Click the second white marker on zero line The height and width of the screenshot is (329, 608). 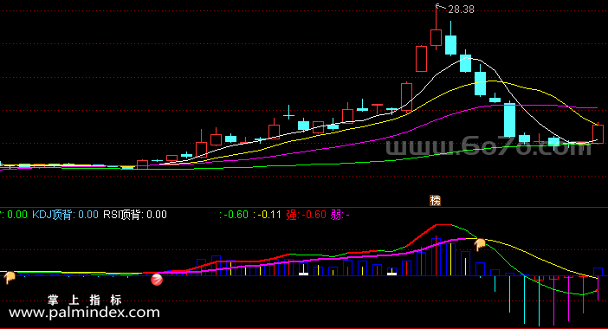coord(392,274)
